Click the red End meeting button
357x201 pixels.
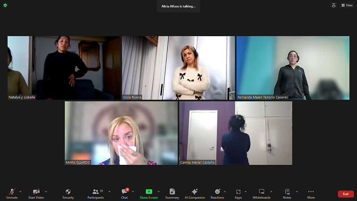pos(345,194)
